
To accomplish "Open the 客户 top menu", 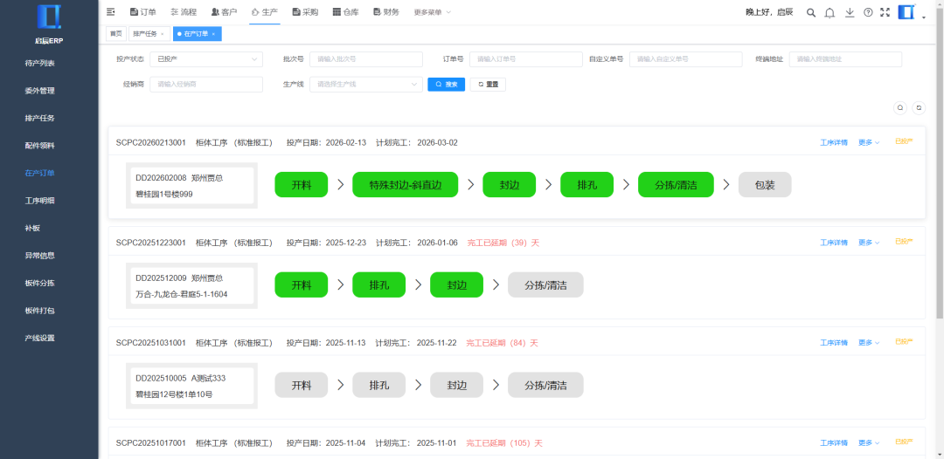I will click(224, 11).
